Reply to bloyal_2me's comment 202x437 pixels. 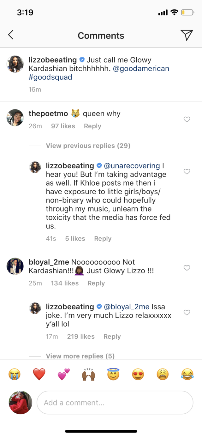[x=96, y=283]
